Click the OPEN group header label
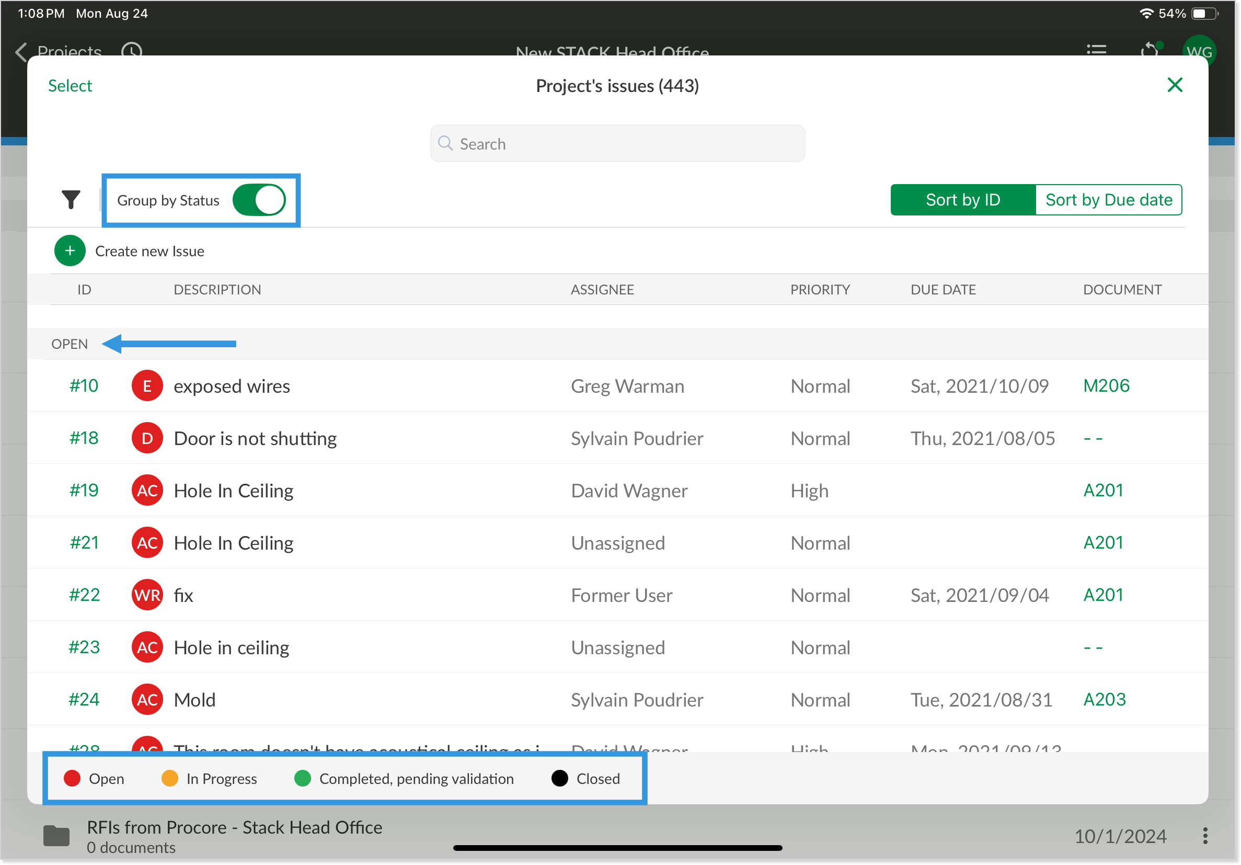 tap(69, 344)
